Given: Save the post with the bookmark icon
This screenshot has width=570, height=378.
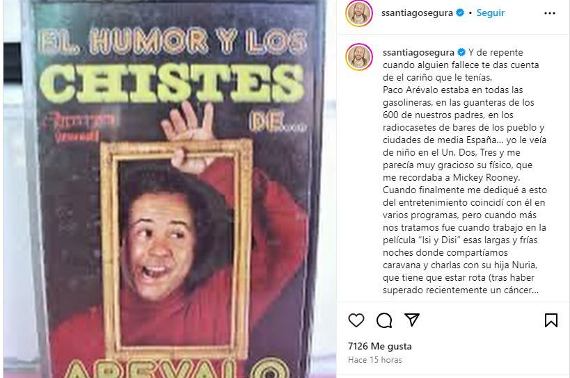Looking at the screenshot, I should (x=551, y=320).
